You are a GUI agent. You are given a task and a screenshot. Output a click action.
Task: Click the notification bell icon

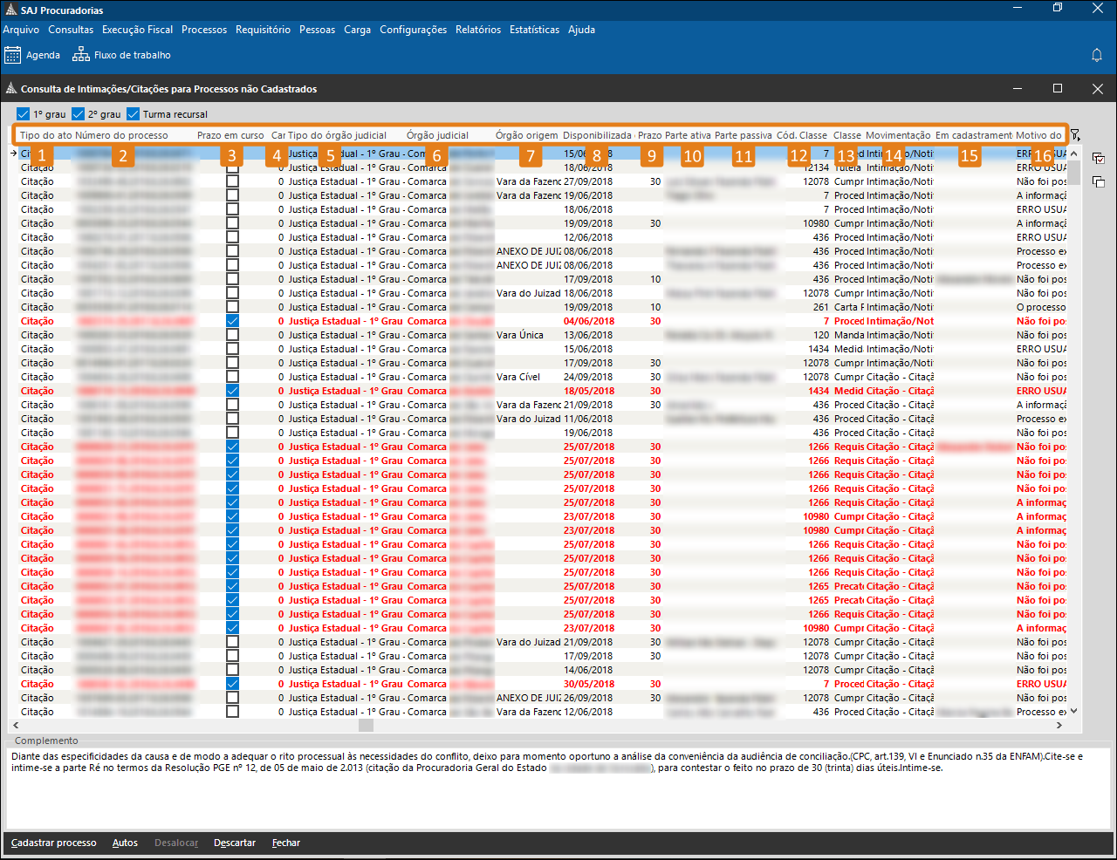[1097, 55]
